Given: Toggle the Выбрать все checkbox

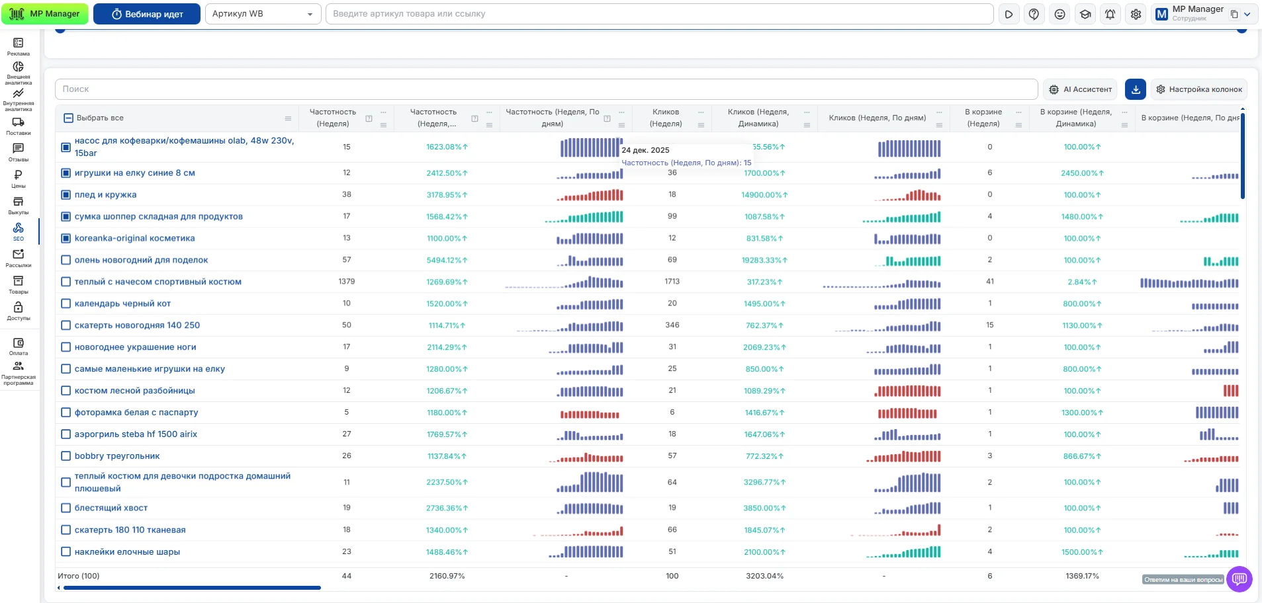Looking at the screenshot, I should click(68, 118).
